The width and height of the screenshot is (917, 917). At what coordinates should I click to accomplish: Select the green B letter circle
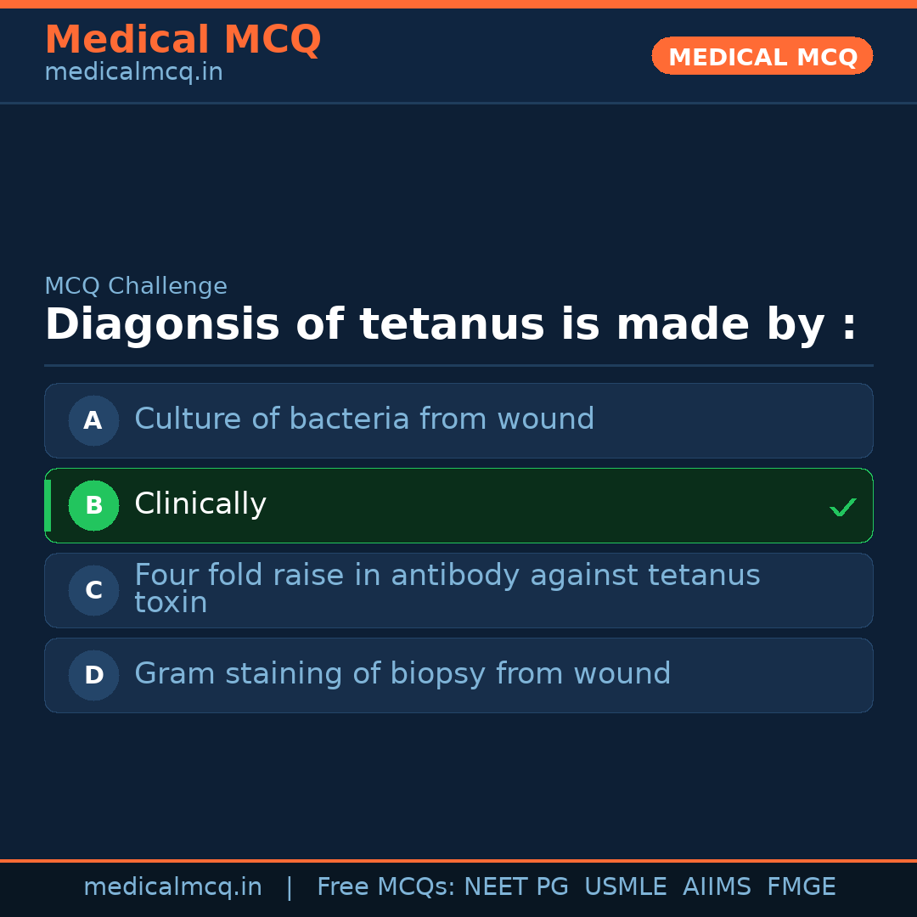pos(93,505)
